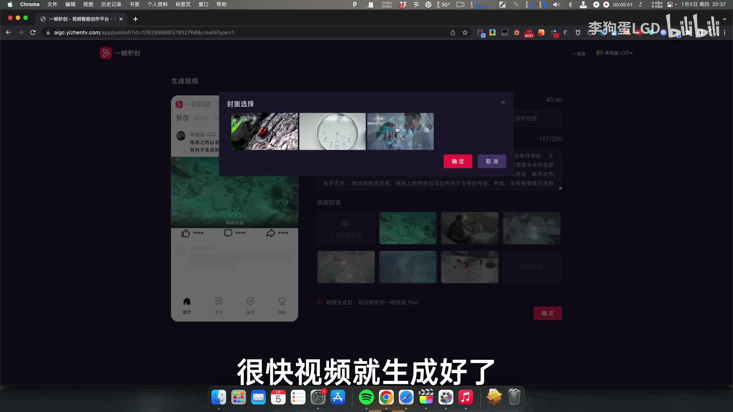Open the 我的 profile icon in phone preview
Screen dimensions: 733x412
coord(282,302)
